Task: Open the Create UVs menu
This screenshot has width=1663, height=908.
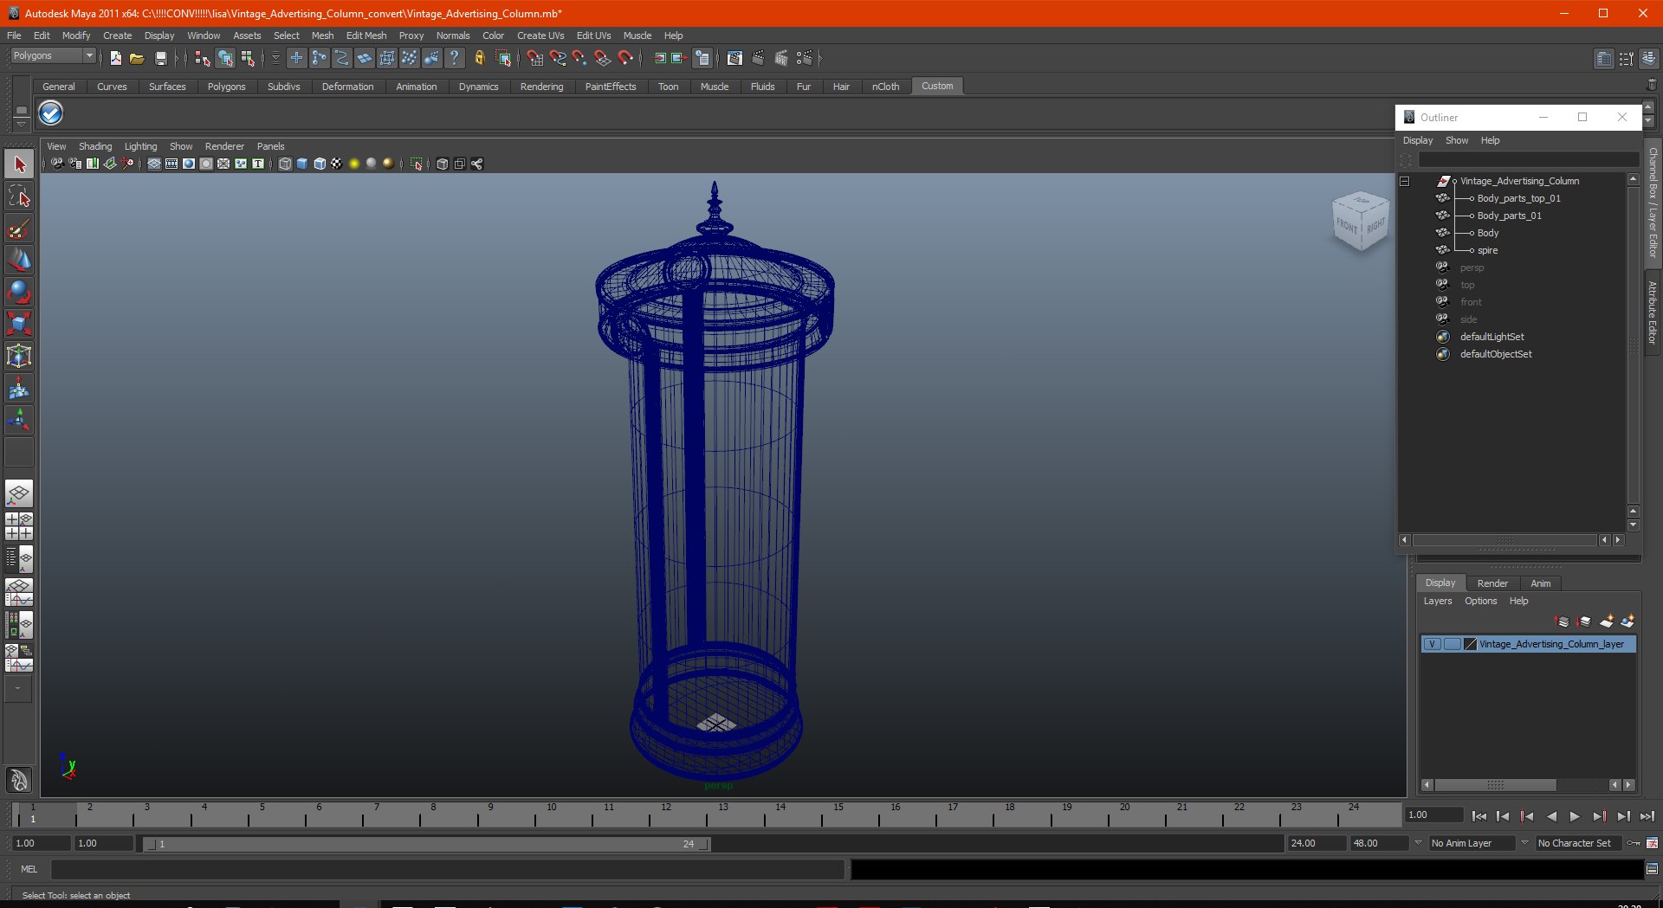Action: [x=540, y=35]
